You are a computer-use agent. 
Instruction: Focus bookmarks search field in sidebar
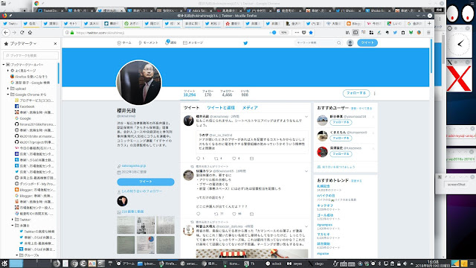tap(31, 55)
